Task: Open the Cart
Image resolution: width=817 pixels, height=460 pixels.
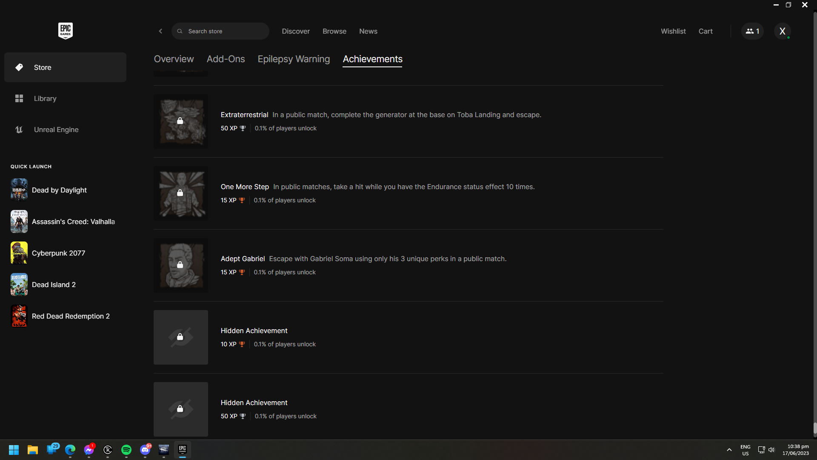Action: coord(706,31)
